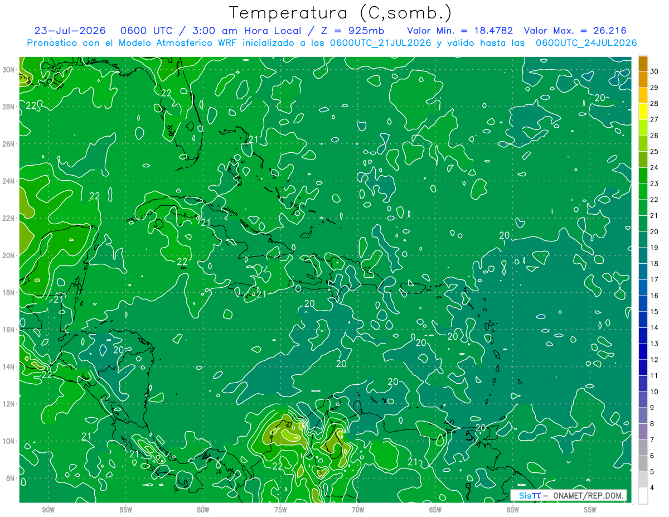Viewport: 669px width, 517px height.
Task: Pick the white band at the color scale bottom
Action: (x=643, y=496)
